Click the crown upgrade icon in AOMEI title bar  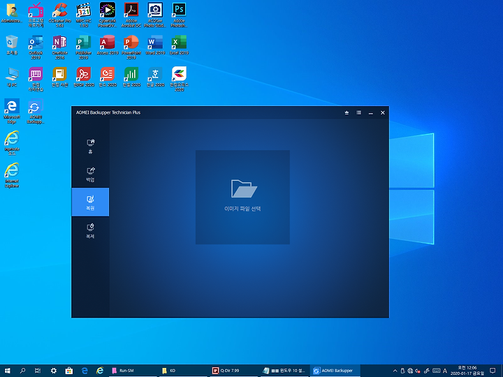click(347, 112)
